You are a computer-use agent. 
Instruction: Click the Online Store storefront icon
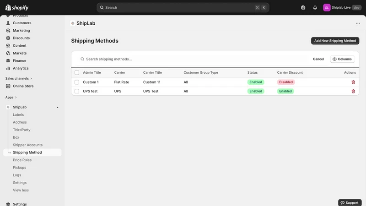click(8, 86)
